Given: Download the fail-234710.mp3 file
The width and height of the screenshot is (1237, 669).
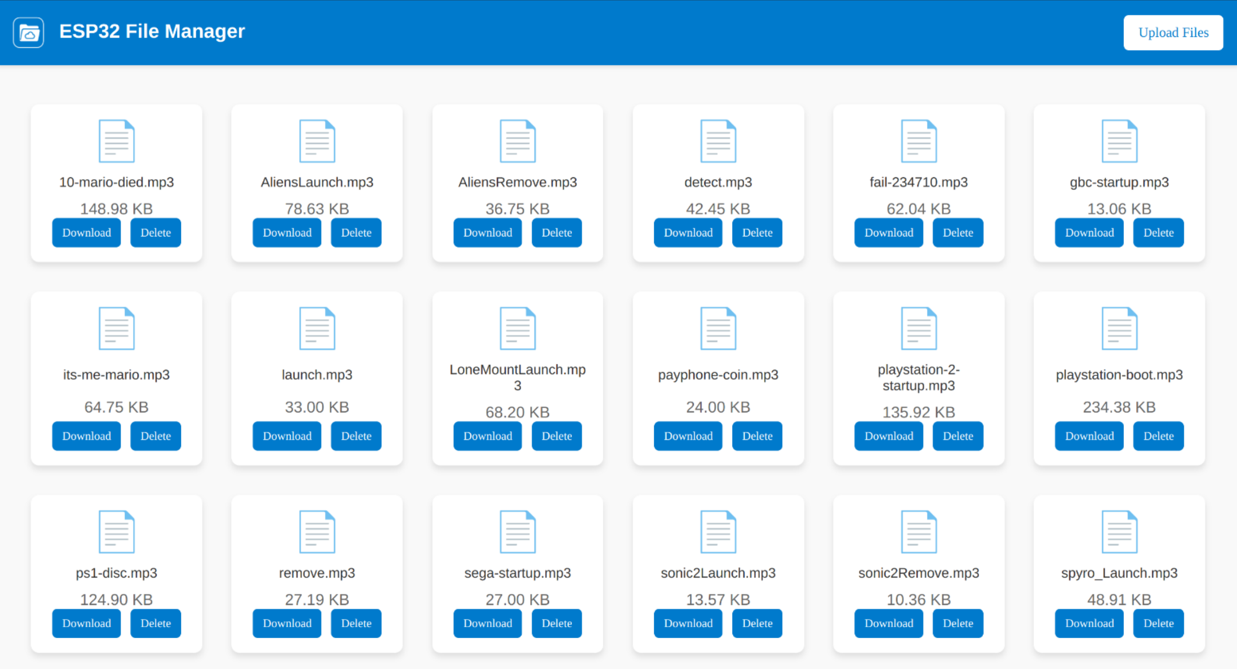Looking at the screenshot, I should click(888, 232).
